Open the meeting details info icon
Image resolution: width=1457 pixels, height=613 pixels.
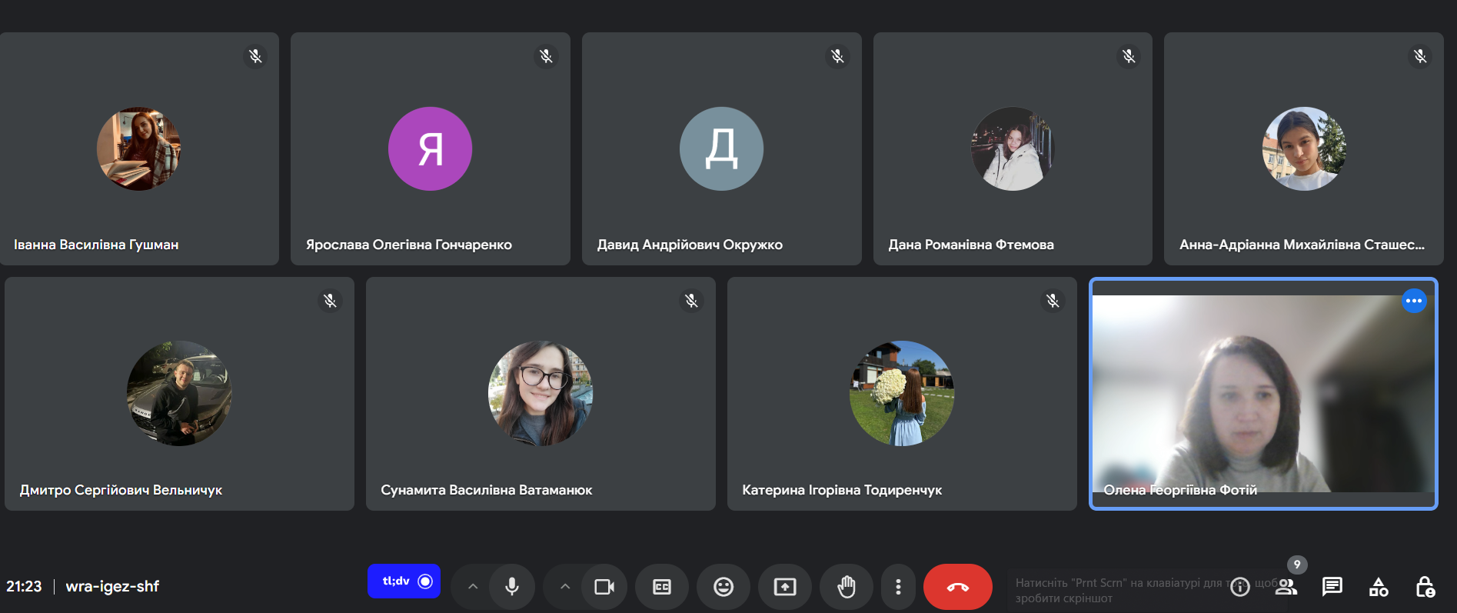pos(1240,588)
